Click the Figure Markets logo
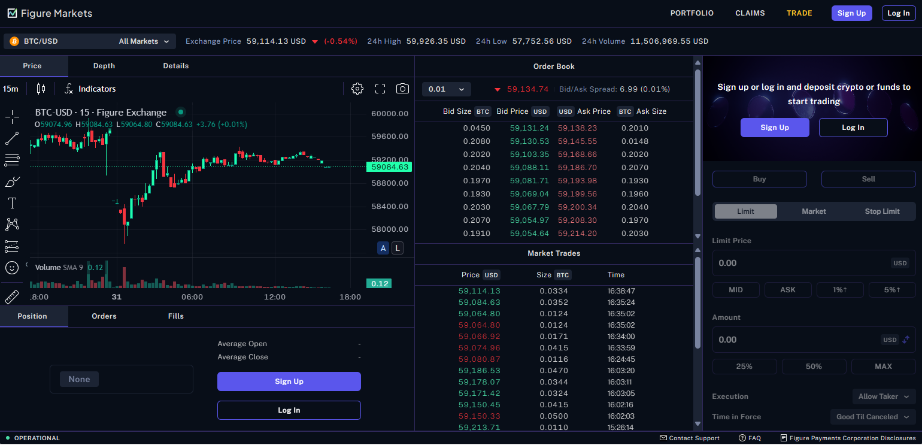This screenshot has height=445, width=922. click(x=50, y=13)
